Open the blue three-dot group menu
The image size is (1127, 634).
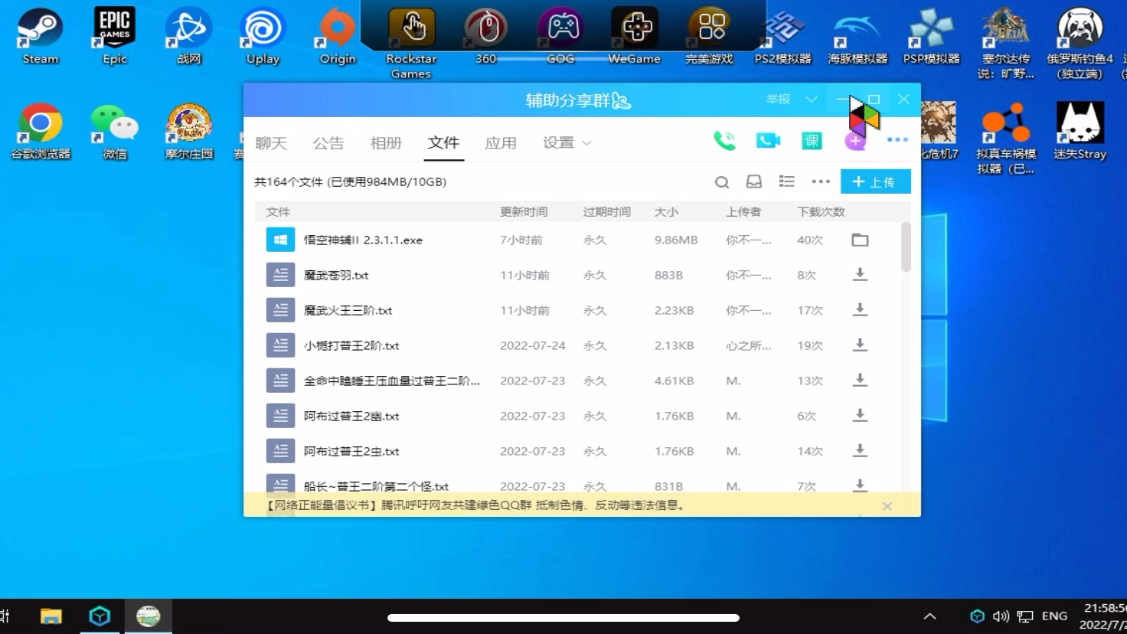point(897,140)
